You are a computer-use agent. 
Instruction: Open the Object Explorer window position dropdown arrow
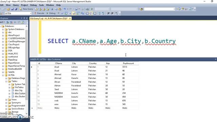tap(21, 18)
